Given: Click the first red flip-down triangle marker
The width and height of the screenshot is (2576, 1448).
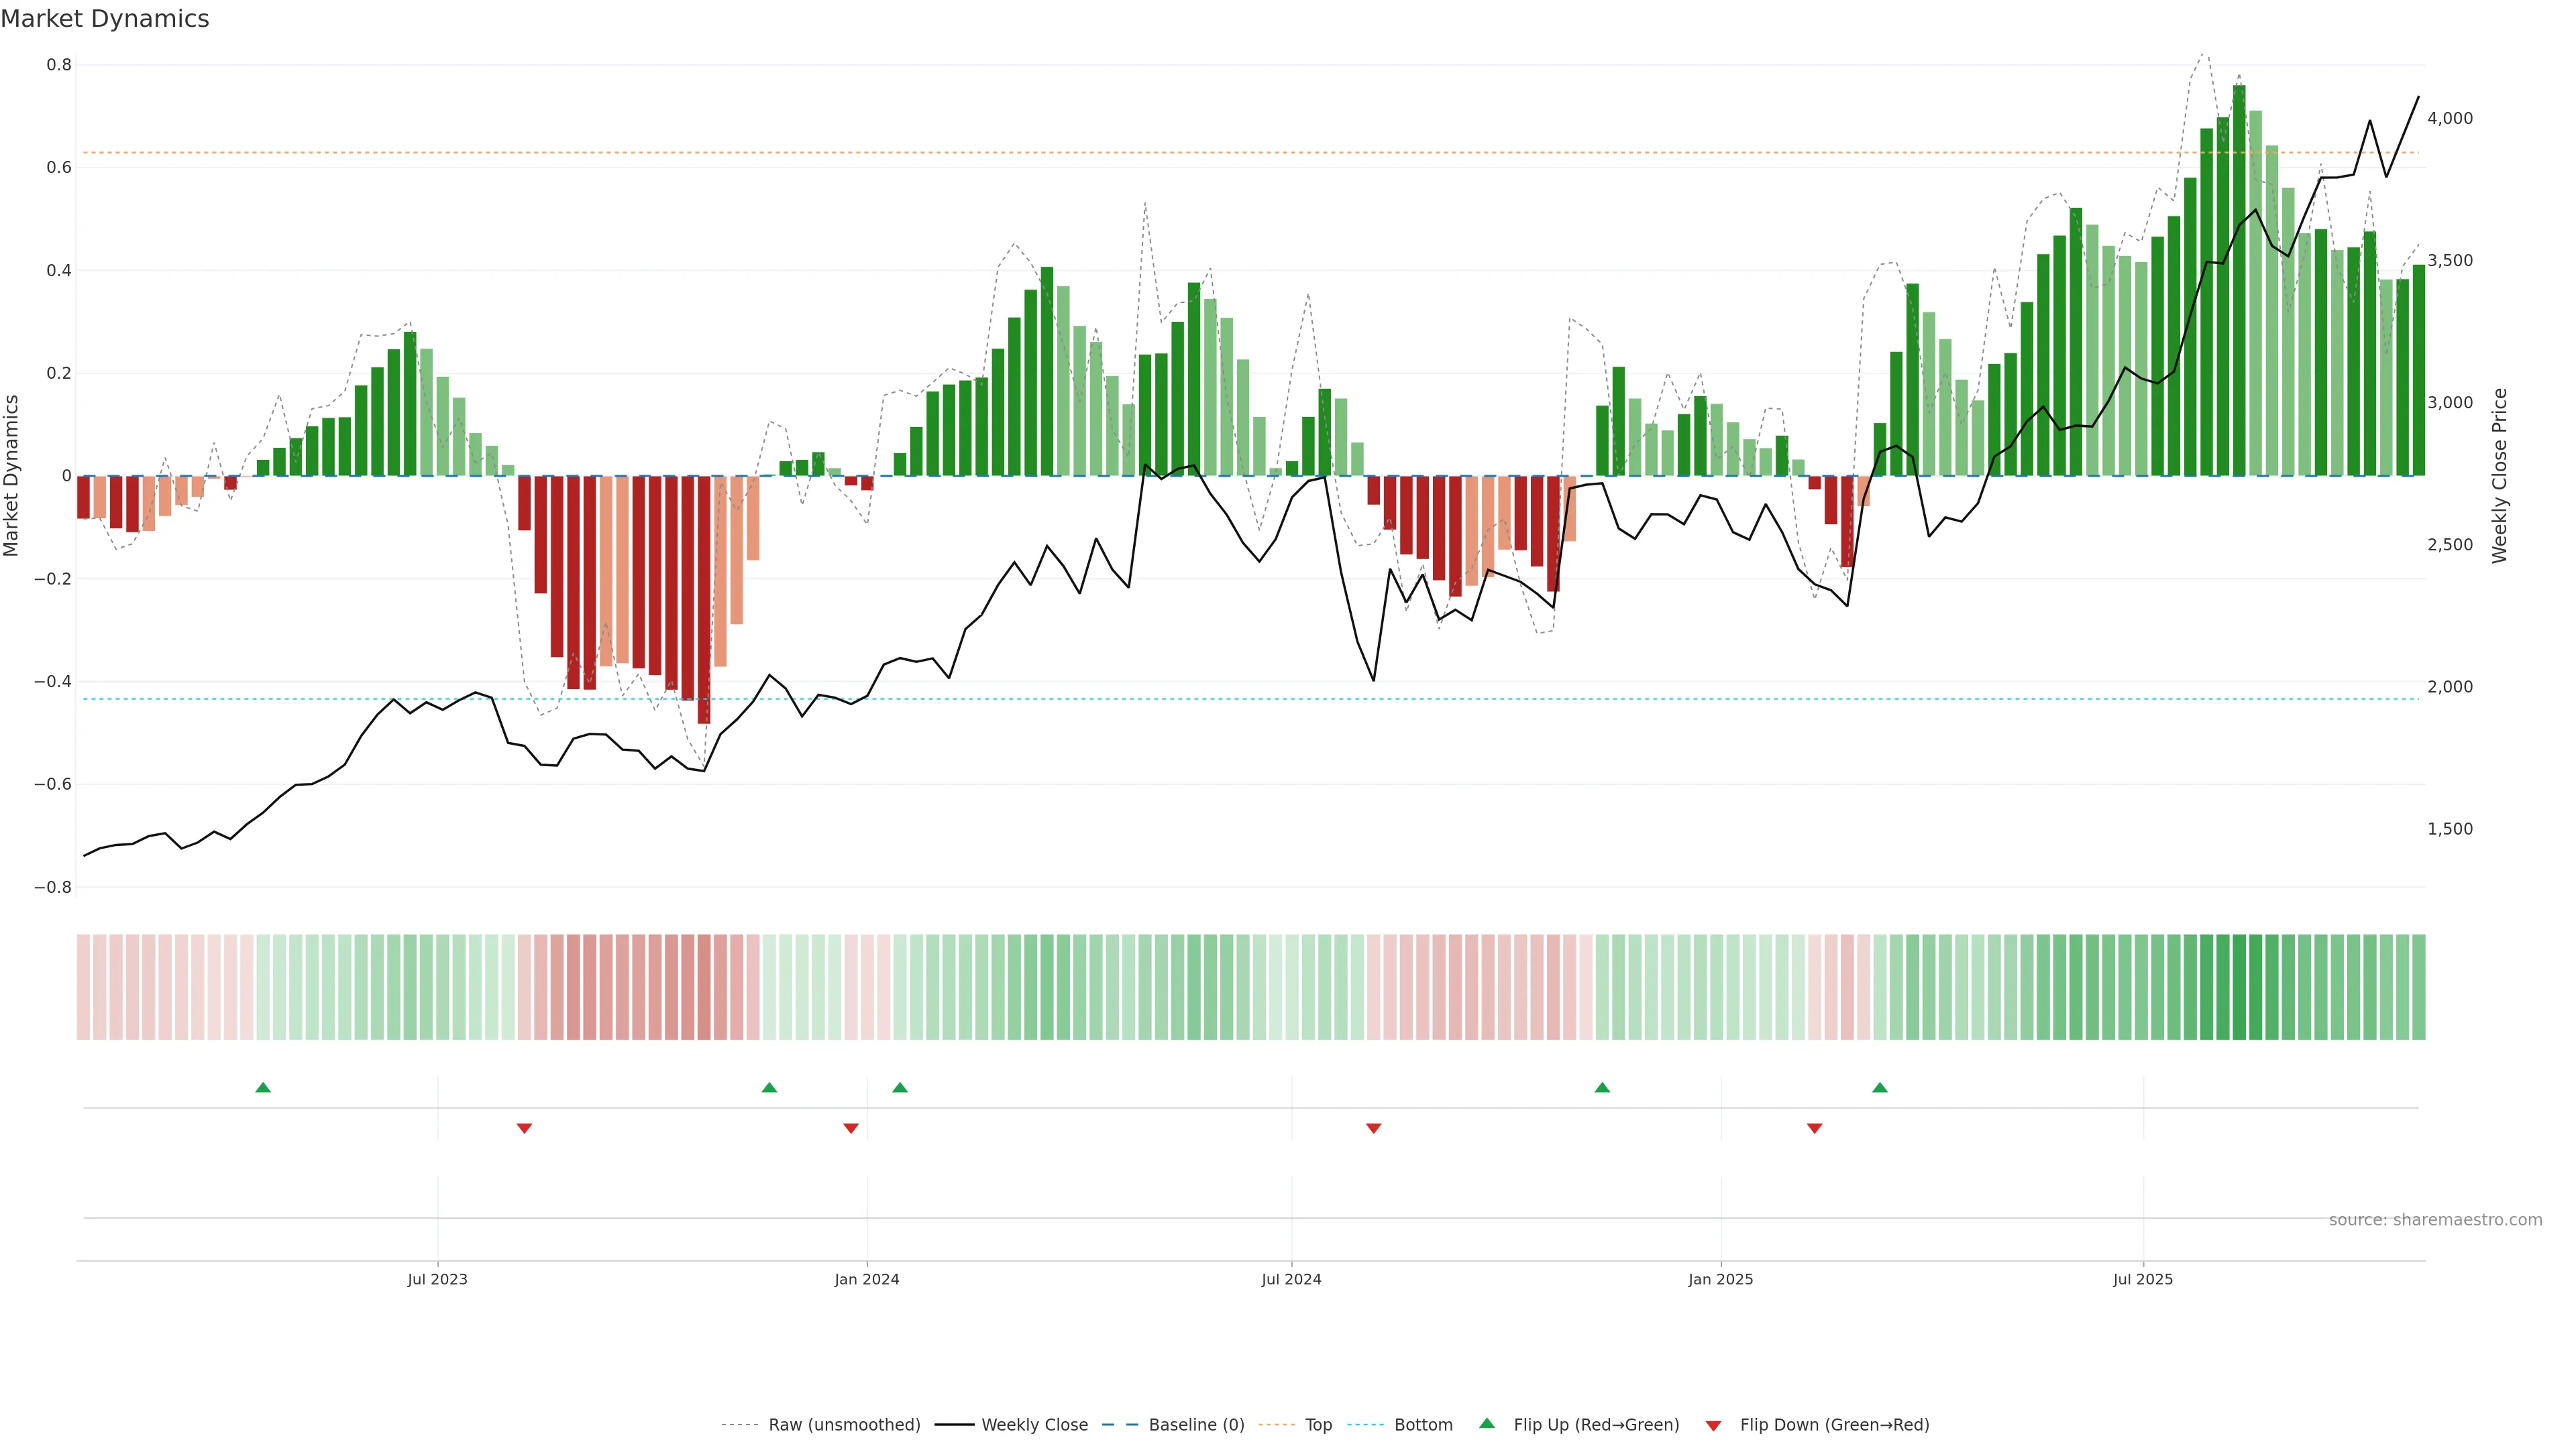Looking at the screenshot, I should coord(524,1128).
